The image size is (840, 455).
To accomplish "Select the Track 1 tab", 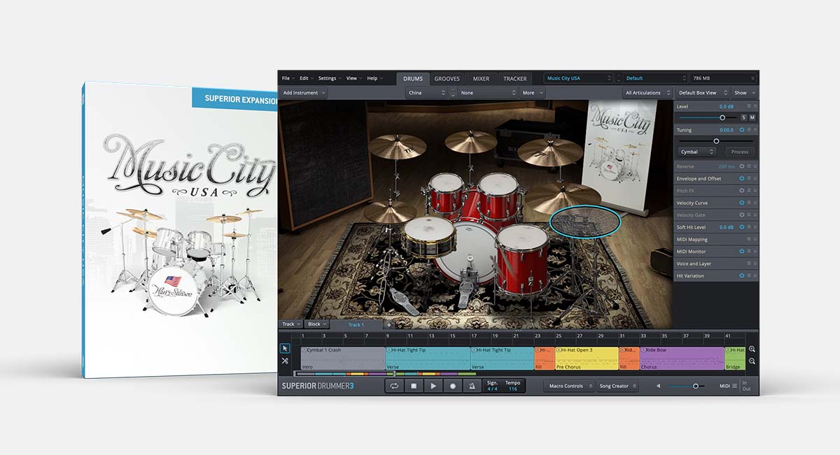I will pos(356,325).
